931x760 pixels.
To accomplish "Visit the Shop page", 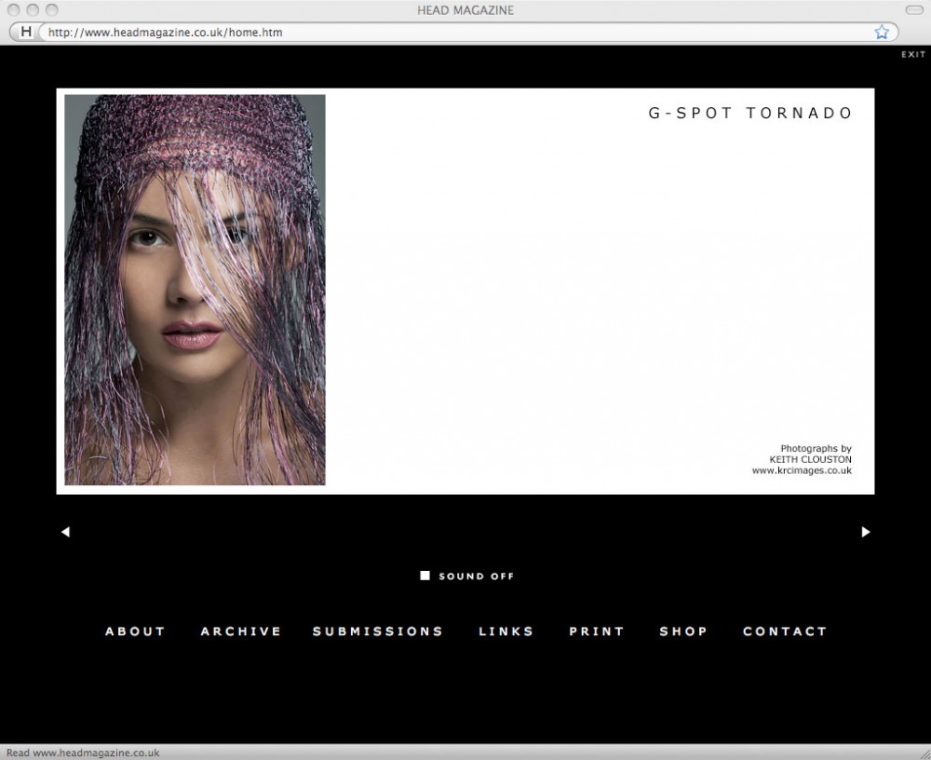I will pos(683,631).
